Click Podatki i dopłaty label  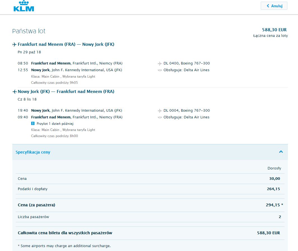[x=32, y=189]
